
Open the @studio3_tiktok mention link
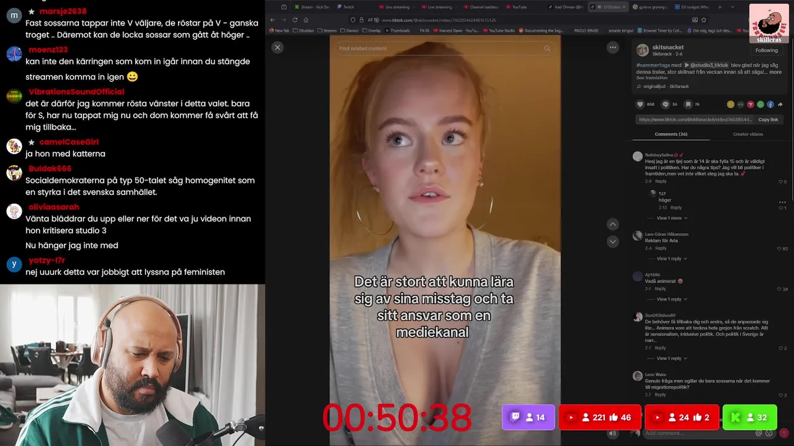707,65
